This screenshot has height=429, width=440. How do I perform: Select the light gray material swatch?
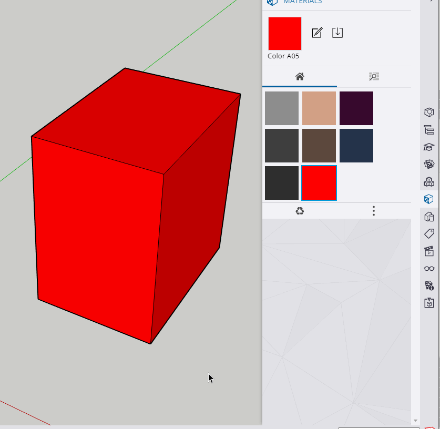tap(282, 108)
